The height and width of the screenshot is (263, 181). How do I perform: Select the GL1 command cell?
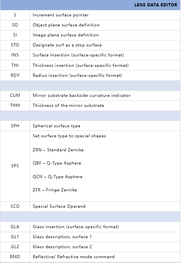(x=15, y=237)
